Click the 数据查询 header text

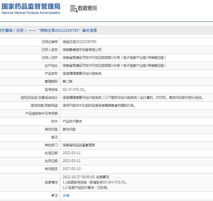pyautogui.click(x=87, y=8)
